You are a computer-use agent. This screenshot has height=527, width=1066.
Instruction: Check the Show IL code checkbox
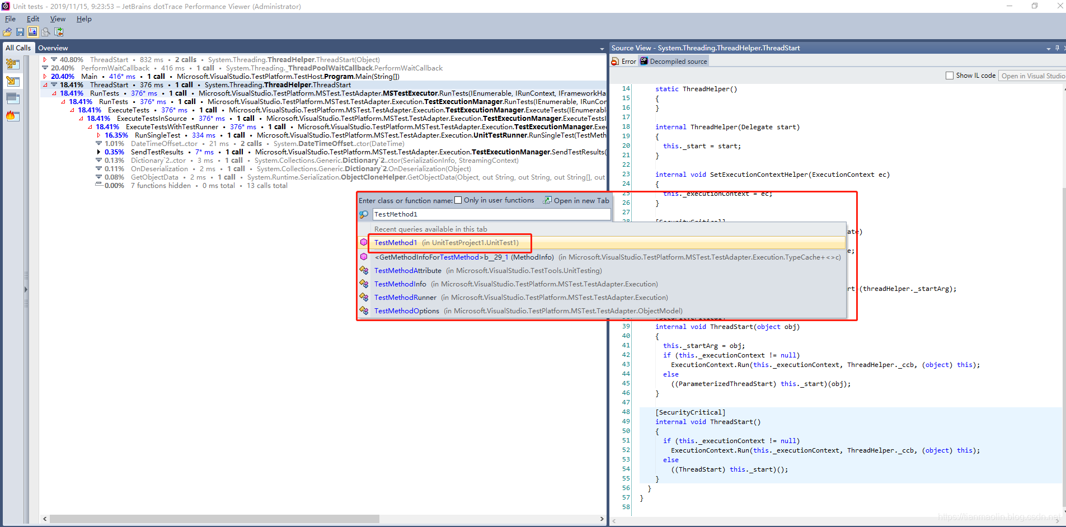pos(950,76)
